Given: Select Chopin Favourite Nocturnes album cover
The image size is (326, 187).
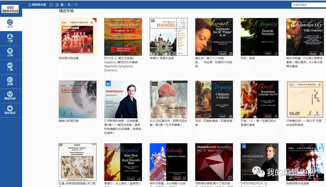Looking at the screenshot, I should click(x=259, y=37).
